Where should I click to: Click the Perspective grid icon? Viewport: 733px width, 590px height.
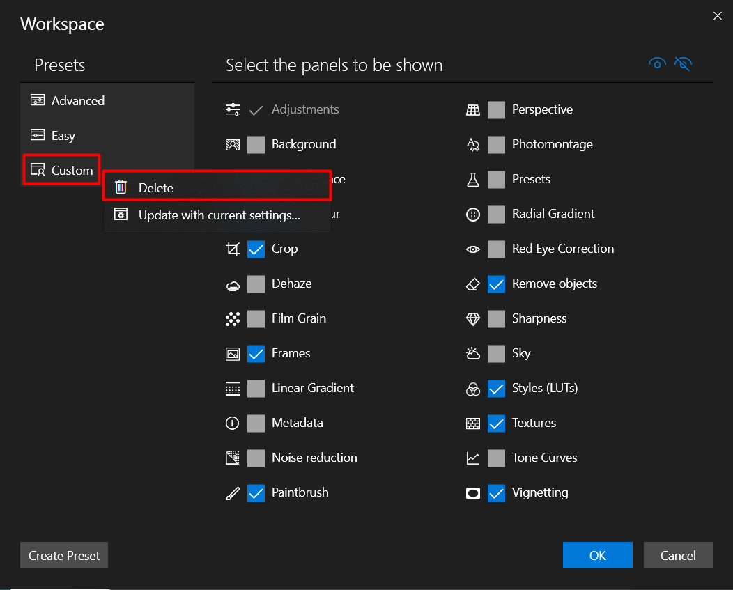473,110
